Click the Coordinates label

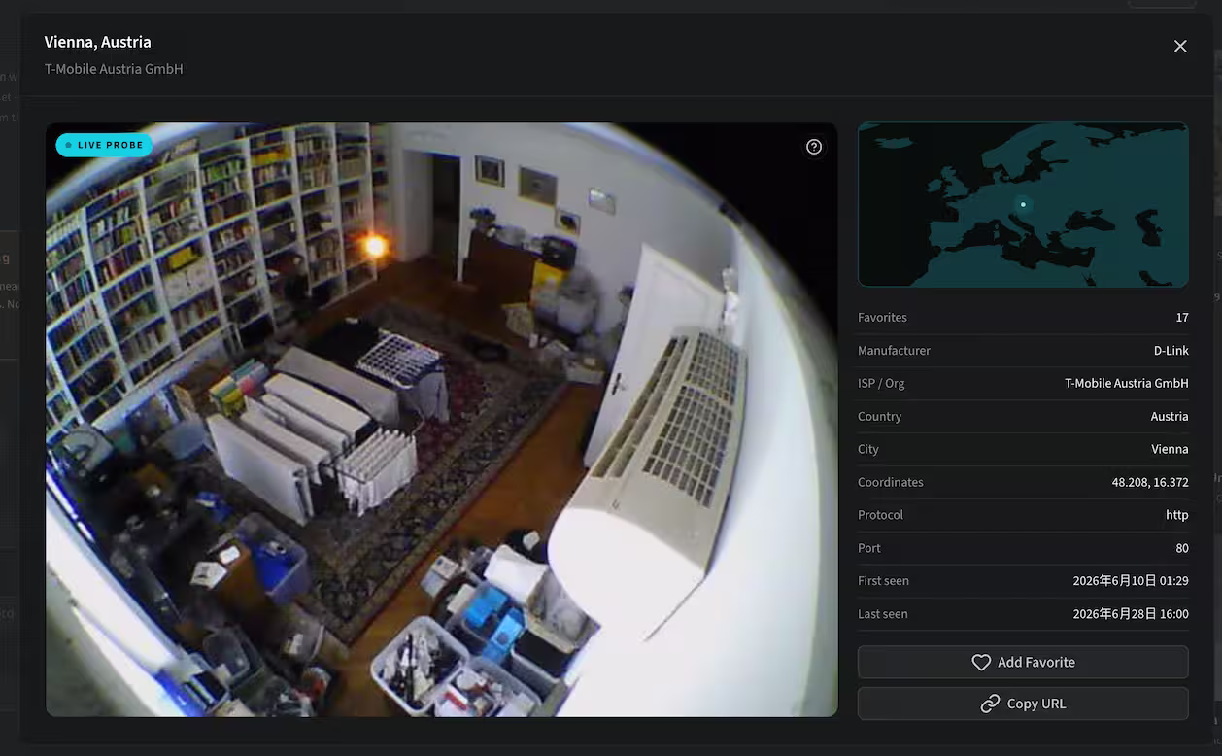coord(890,482)
